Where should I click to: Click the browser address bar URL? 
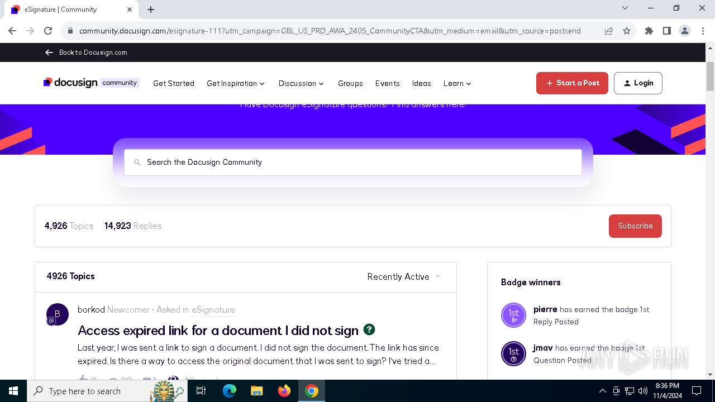pyautogui.click(x=330, y=31)
